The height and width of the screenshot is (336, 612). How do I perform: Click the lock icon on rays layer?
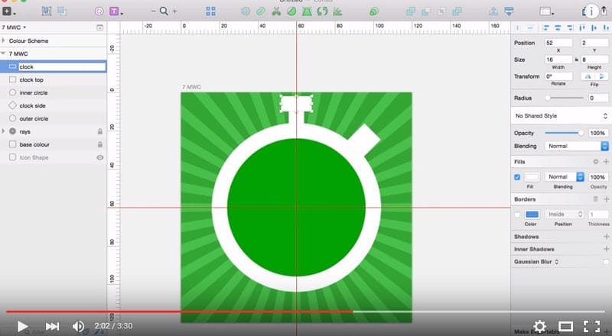point(99,131)
